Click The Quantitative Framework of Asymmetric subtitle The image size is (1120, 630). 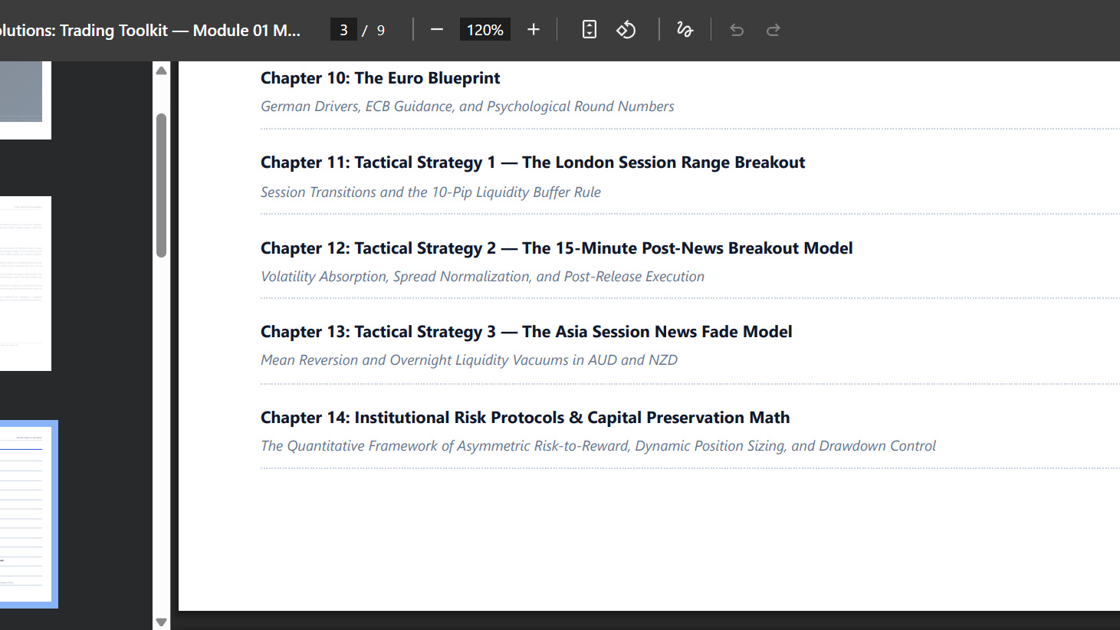[x=598, y=446]
